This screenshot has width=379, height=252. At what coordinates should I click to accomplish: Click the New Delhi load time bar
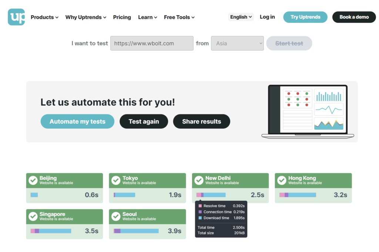(211, 195)
